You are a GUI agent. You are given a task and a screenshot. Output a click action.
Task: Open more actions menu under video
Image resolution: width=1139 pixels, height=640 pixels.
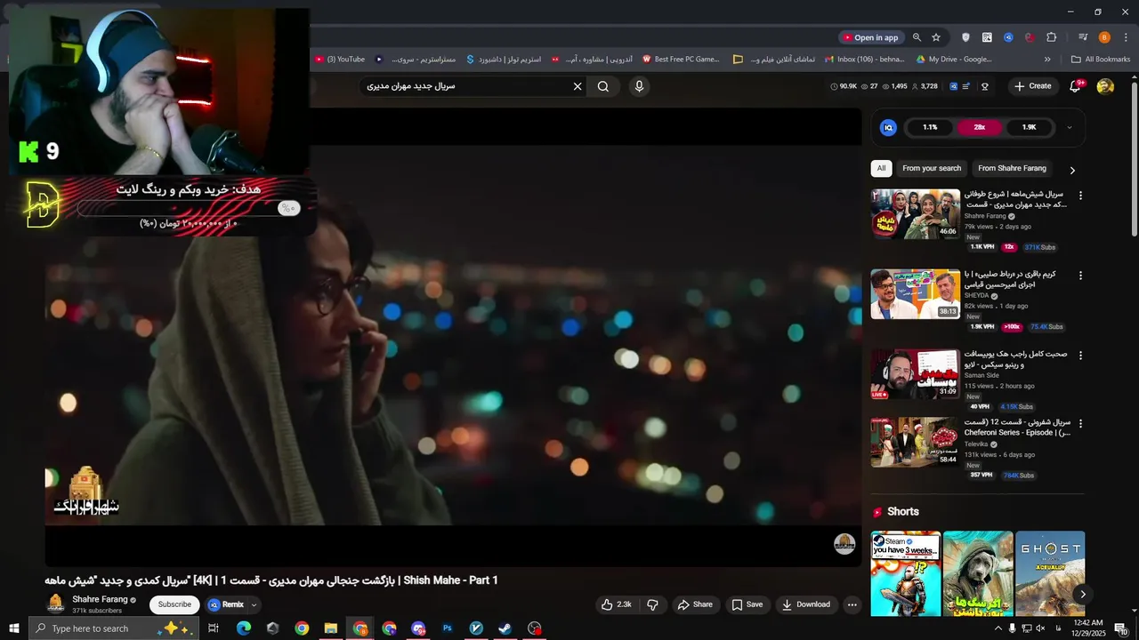click(852, 604)
